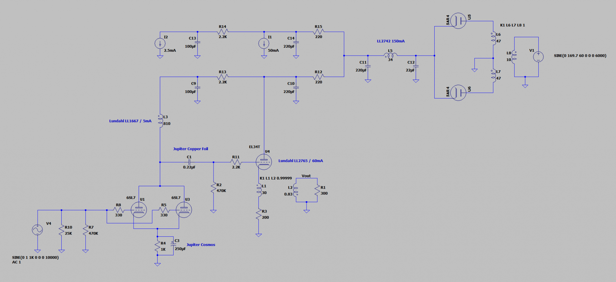Click the '6SL7' label beside U3
Image resolution: width=616 pixels, height=282 pixels.
click(x=176, y=198)
